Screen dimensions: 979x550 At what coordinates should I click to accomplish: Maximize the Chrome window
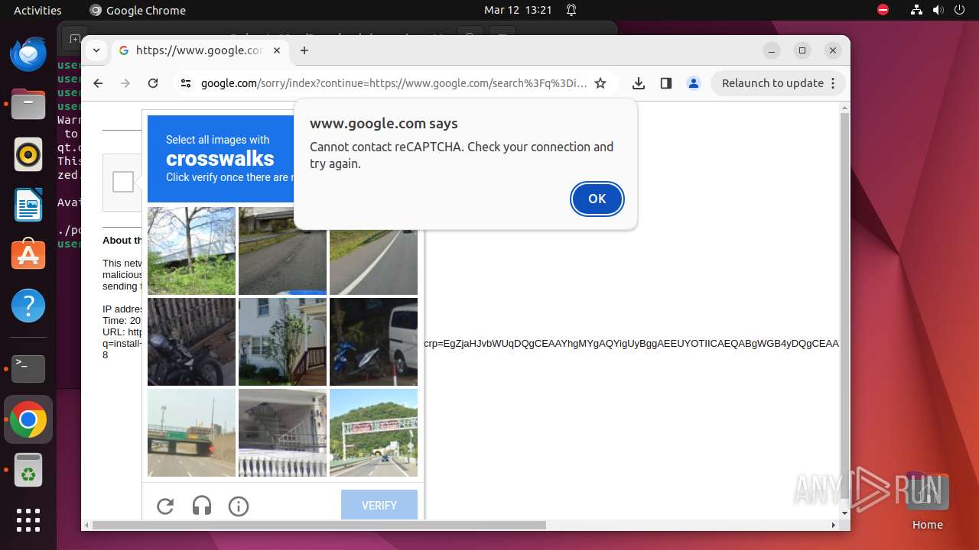802,50
